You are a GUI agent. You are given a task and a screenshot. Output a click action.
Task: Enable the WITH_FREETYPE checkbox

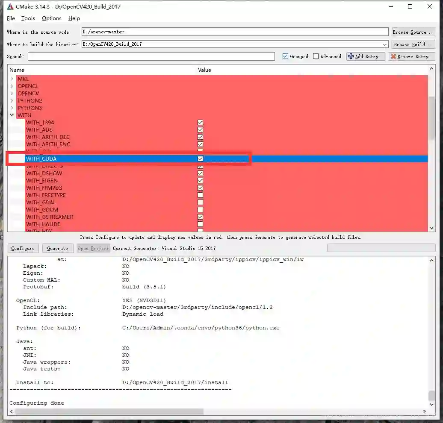click(x=200, y=195)
